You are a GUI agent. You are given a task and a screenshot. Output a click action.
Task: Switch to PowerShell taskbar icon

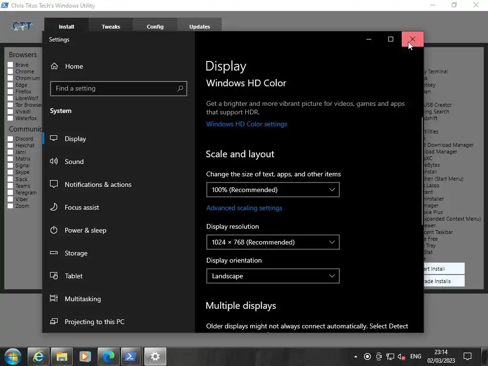[x=131, y=356]
